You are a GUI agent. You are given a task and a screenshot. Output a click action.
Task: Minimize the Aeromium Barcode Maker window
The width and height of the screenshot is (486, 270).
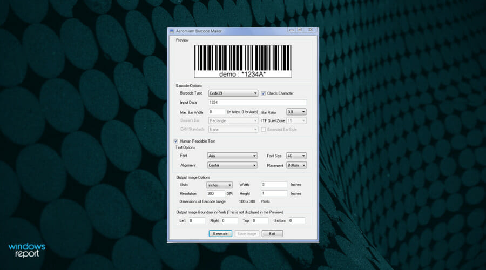[x=291, y=30]
